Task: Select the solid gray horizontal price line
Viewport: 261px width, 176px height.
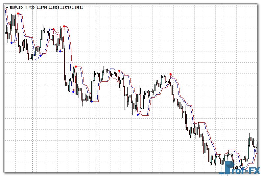Action: (131, 138)
